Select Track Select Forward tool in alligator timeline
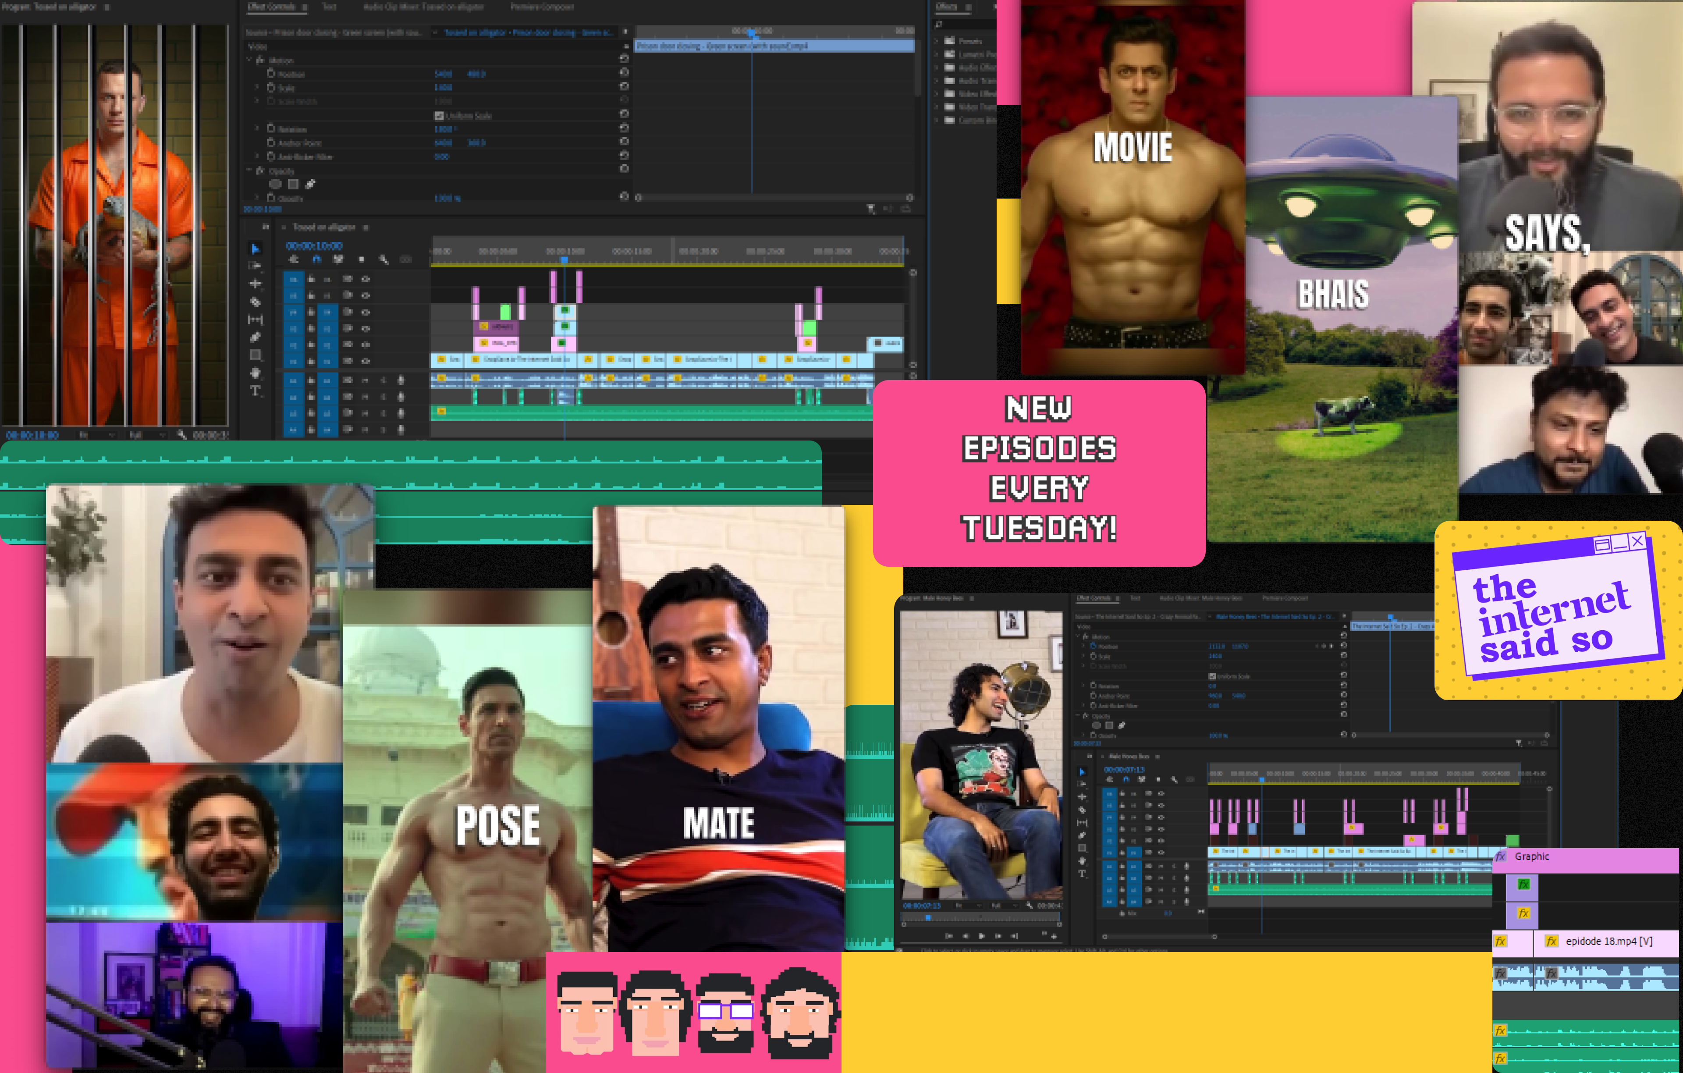This screenshot has height=1073, width=1683. [255, 266]
